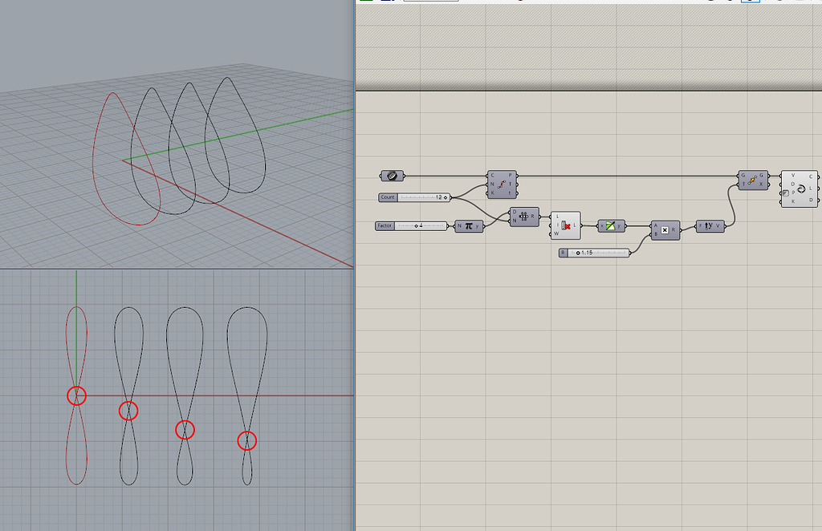Select the graph-style x-to-y mapper component
Screen dimensions: 822x531
[x=611, y=226]
